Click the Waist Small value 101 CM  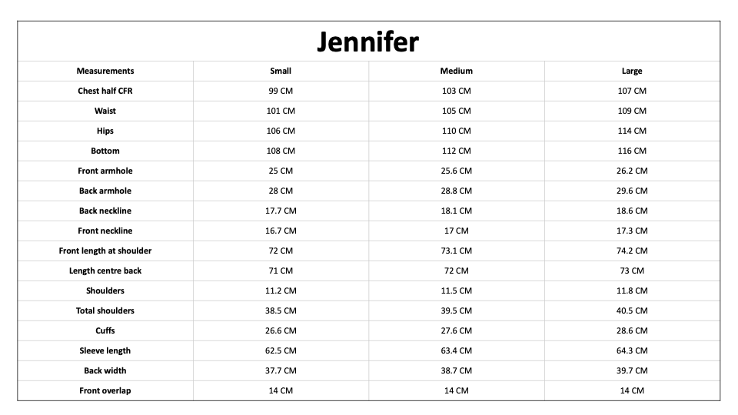tap(281, 111)
